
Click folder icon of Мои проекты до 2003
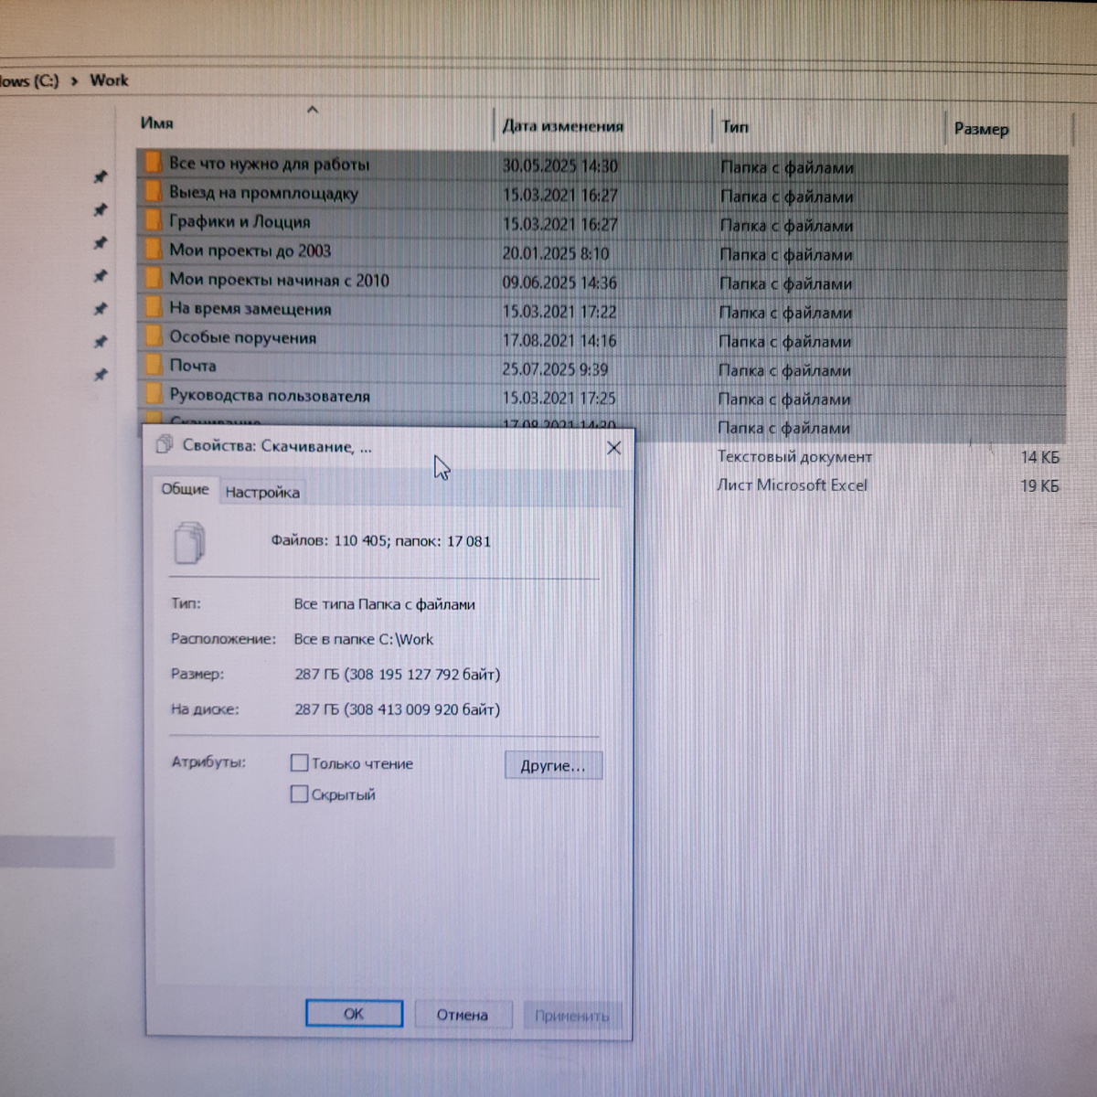[x=152, y=250]
